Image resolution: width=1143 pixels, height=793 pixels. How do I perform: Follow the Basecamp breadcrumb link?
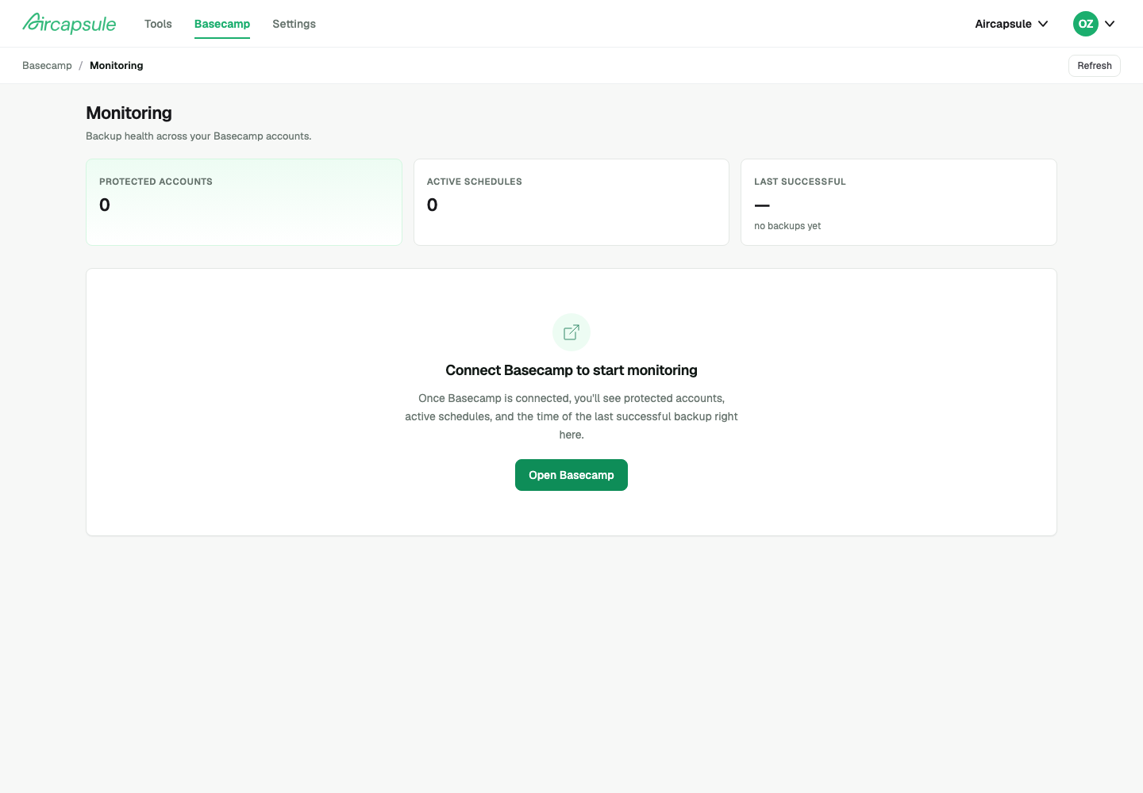click(x=47, y=66)
